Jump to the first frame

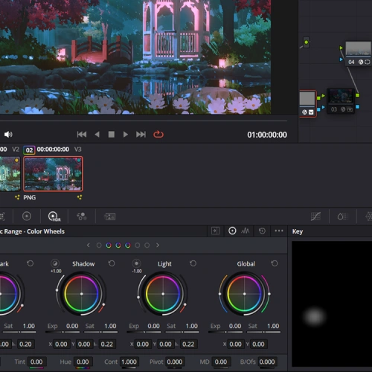point(82,135)
